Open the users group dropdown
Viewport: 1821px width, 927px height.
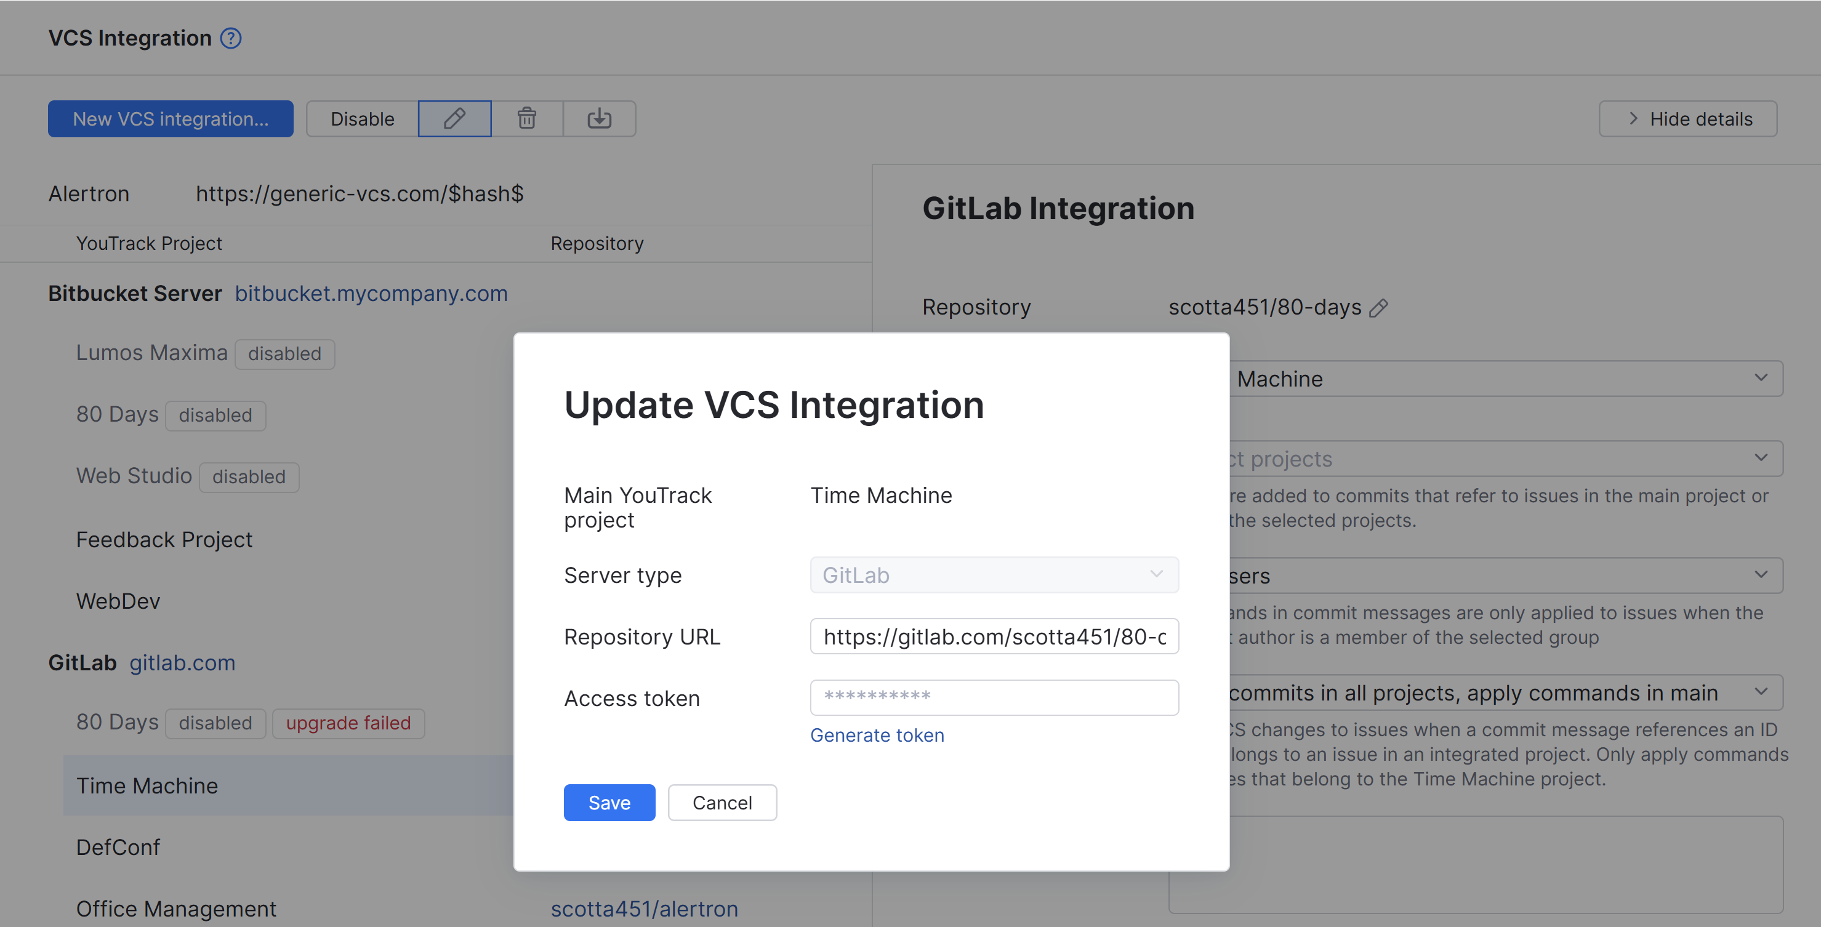(x=1760, y=576)
